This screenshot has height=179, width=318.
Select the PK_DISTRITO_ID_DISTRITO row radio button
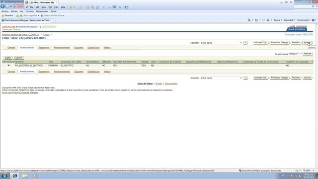[x=8, y=65]
